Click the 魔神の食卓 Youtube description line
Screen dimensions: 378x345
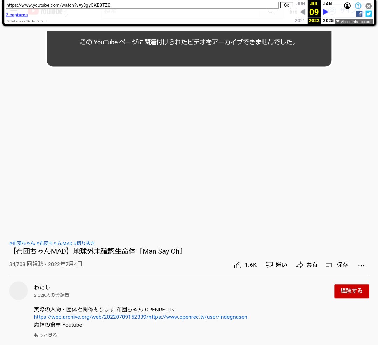(58, 325)
